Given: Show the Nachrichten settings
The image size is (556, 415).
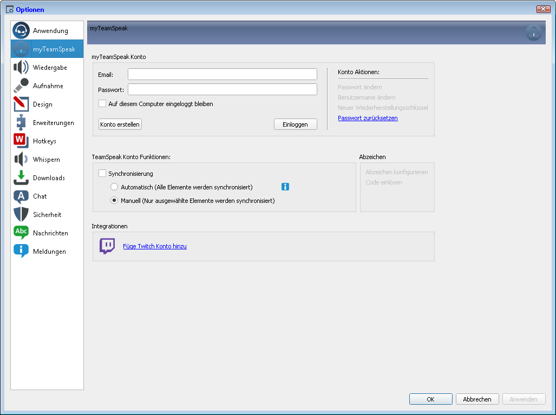Looking at the screenshot, I should click(47, 233).
